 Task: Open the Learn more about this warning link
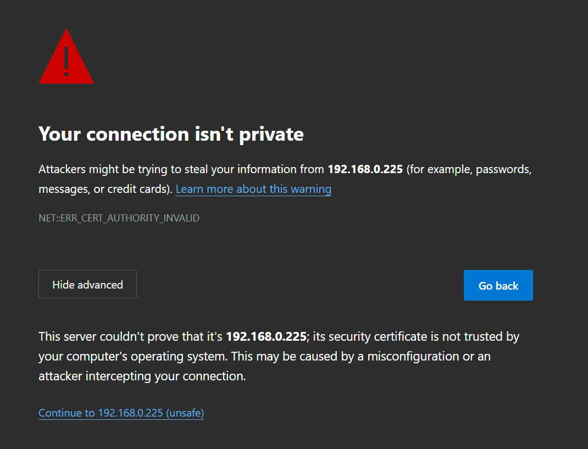[253, 189]
